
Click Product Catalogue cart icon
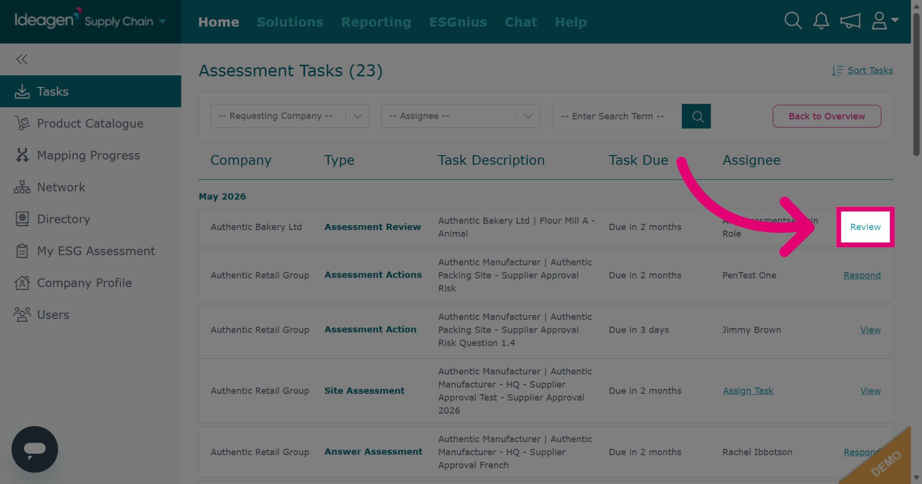[x=22, y=123]
